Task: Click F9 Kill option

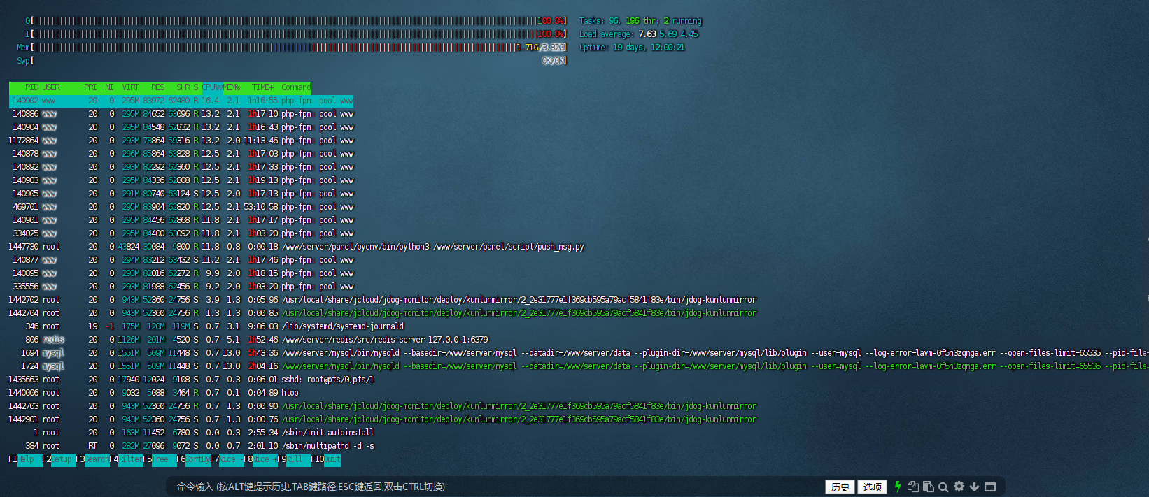Action: (x=294, y=459)
